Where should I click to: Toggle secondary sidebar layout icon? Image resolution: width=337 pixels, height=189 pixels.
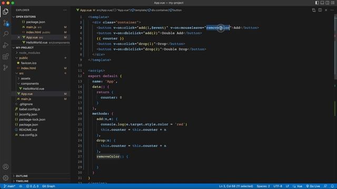point(328,3)
